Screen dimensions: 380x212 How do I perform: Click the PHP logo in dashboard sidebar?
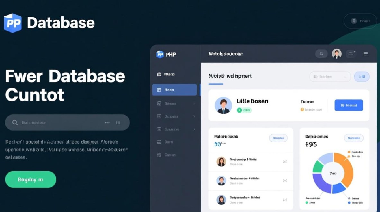160,54
